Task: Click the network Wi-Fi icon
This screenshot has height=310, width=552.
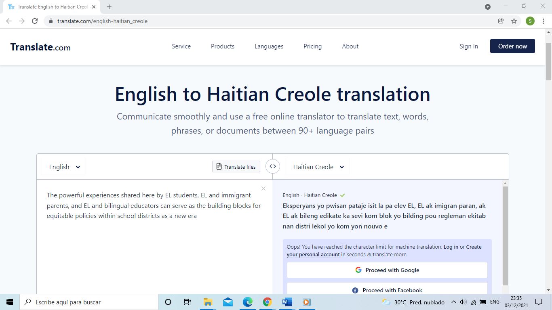Action: tap(474, 302)
